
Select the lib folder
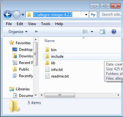point(53,63)
